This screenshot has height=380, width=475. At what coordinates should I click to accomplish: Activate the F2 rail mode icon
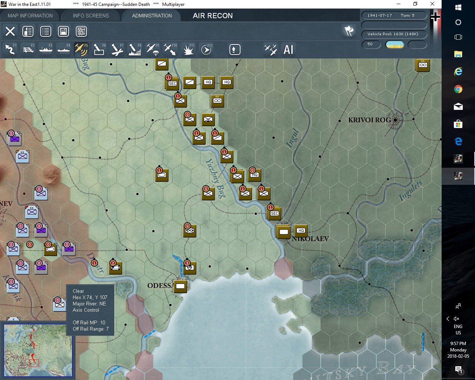coord(28,49)
